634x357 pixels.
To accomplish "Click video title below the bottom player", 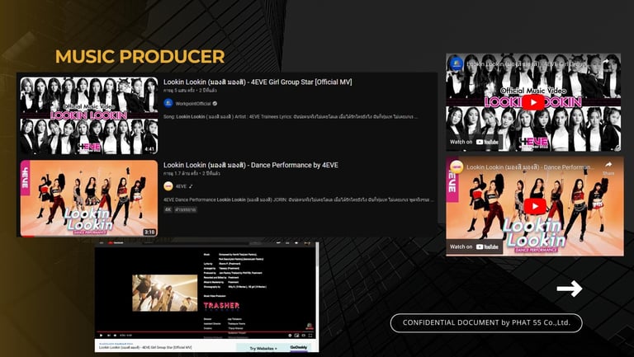I will point(145,347).
